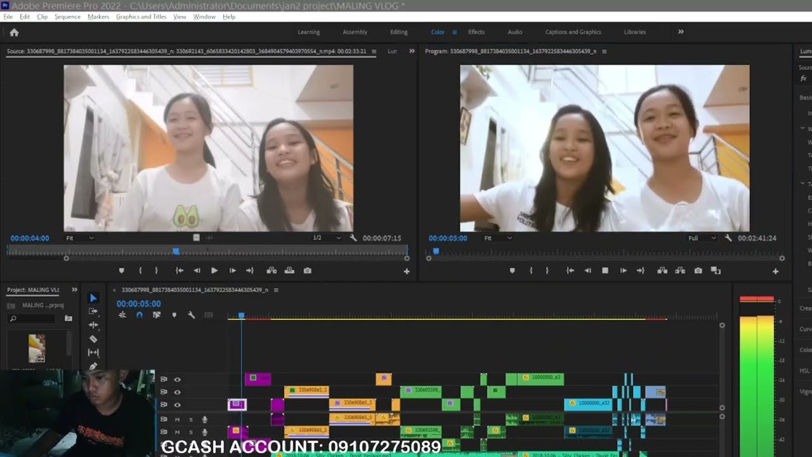Click the Lift button in the Program monitor
The image size is (812, 457).
[662, 270]
